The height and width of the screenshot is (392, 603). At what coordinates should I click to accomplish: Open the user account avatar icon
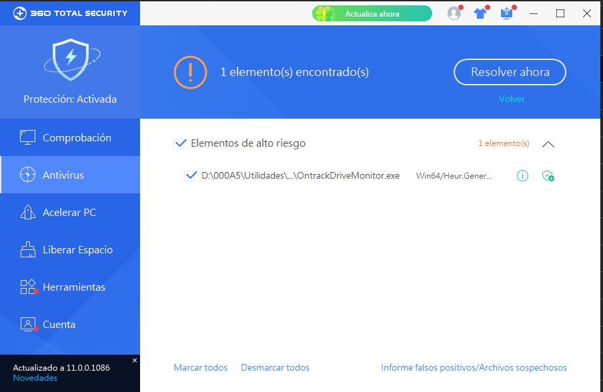pos(454,13)
